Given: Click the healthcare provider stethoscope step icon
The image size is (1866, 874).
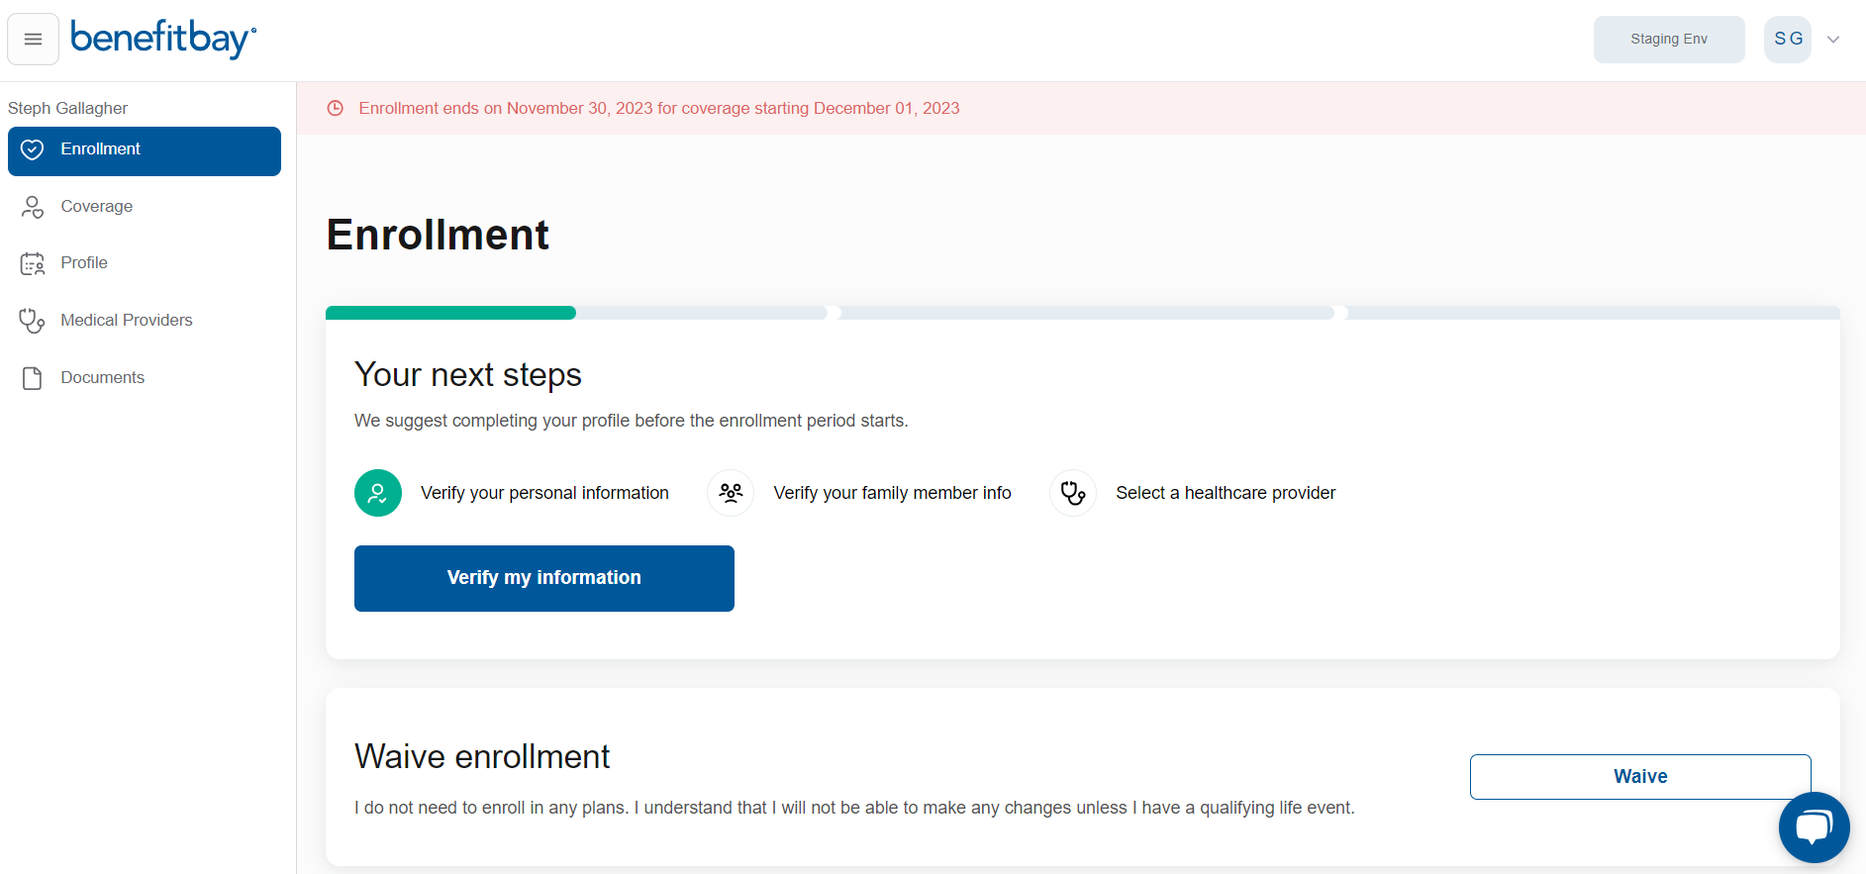Looking at the screenshot, I should (1073, 493).
